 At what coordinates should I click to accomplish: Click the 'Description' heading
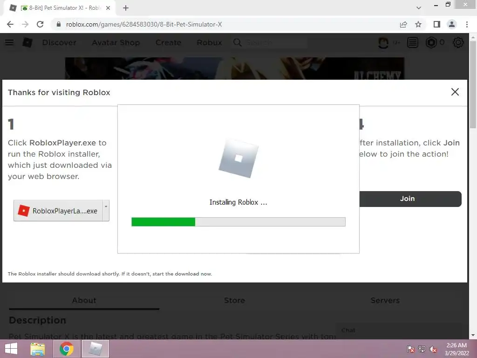tap(37, 320)
